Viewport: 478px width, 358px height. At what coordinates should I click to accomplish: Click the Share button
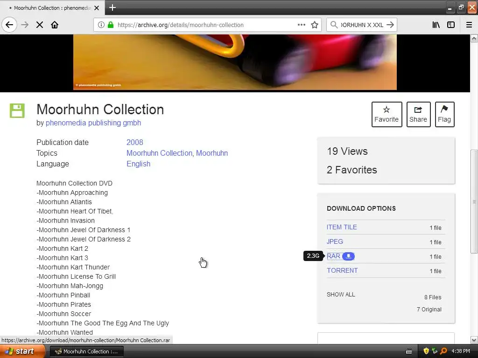418,115
